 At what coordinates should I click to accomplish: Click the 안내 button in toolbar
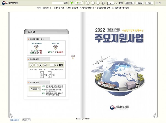tap(149, 3)
